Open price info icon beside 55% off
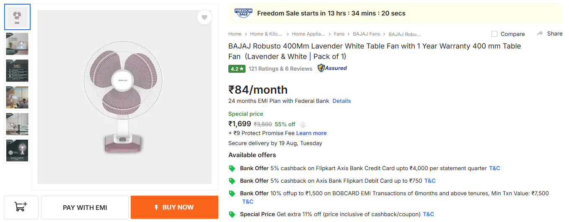Image resolution: width=569 pixels, height=222 pixels. pyautogui.click(x=303, y=125)
